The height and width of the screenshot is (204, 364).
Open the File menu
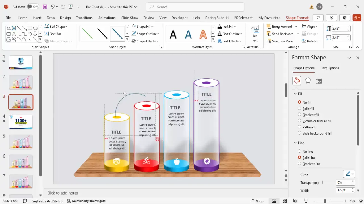pos(8,18)
